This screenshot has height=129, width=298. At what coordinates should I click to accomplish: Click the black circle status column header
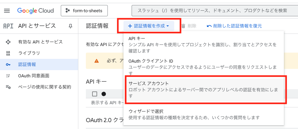tap(104, 94)
